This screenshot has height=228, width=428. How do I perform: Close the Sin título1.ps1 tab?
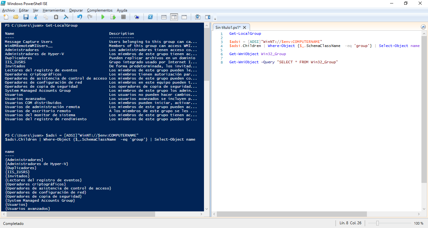[x=245, y=28]
